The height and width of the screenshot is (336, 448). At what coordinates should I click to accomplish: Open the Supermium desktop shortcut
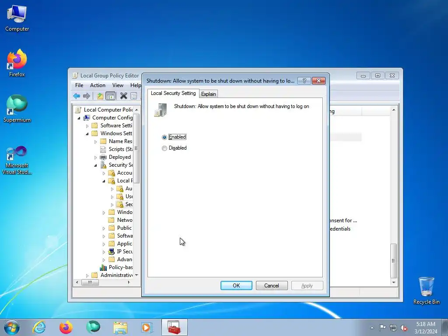coord(17,109)
